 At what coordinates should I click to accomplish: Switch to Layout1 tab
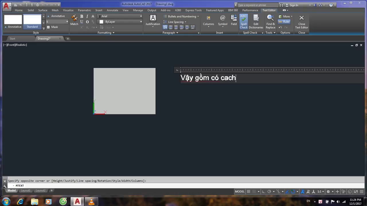(x=25, y=191)
